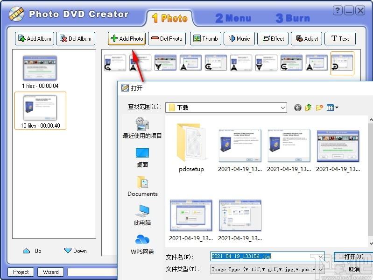Open the Effect tool
Image resolution: width=373 pixels, height=280 pixels.
click(x=273, y=39)
